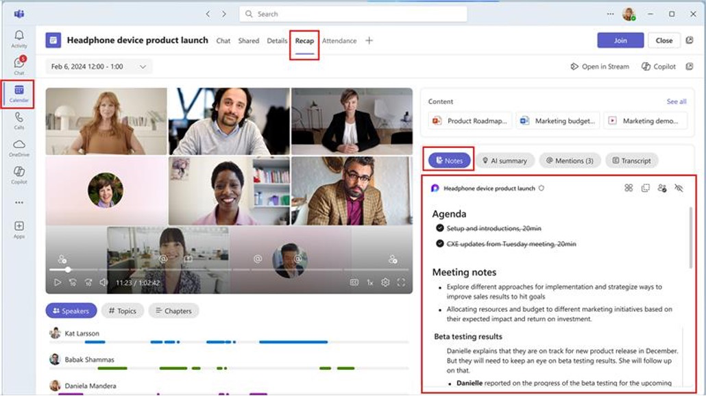Skip back 10 seconds in the recording
The width and height of the screenshot is (706, 396).
pyautogui.click(x=73, y=282)
